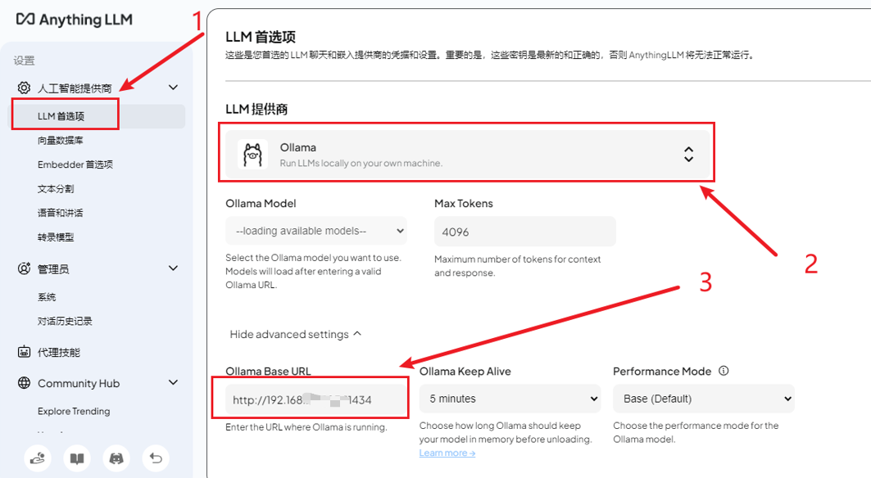Open 对话历史记录
Image resolution: width=871 pixels, height=478 pixels.
pyautogui.click(x=65, y=321)
